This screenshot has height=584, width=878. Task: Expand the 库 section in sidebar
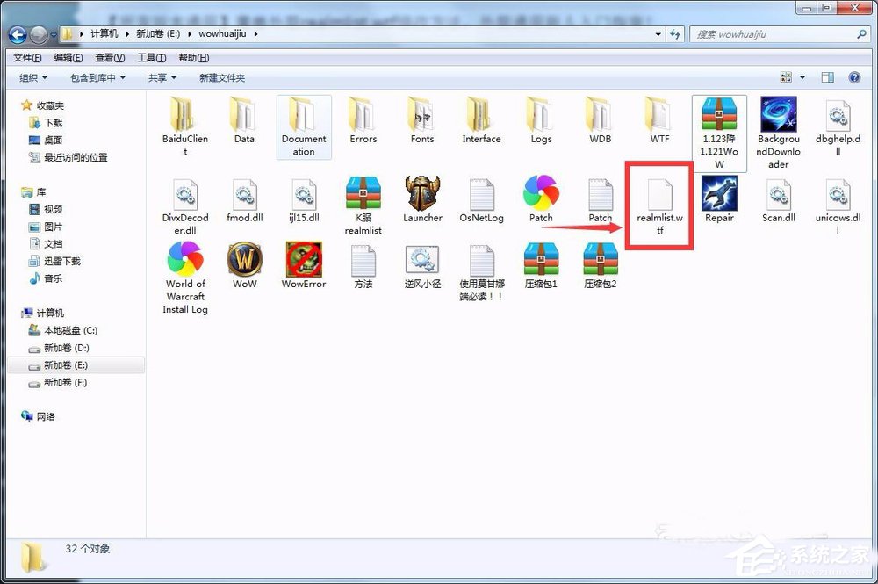(19, 191)
